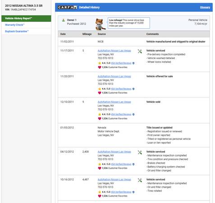Open the Vehicle History Report tab
The height and width of the screenshot is (203, 215).
point(26,18)
